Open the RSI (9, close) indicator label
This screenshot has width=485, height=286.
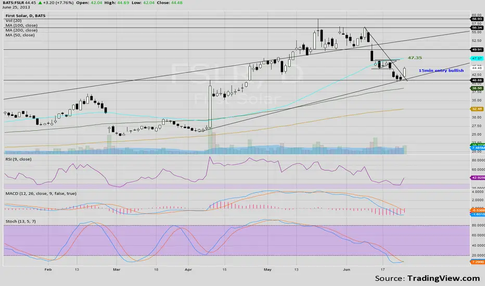pos(18,159)
